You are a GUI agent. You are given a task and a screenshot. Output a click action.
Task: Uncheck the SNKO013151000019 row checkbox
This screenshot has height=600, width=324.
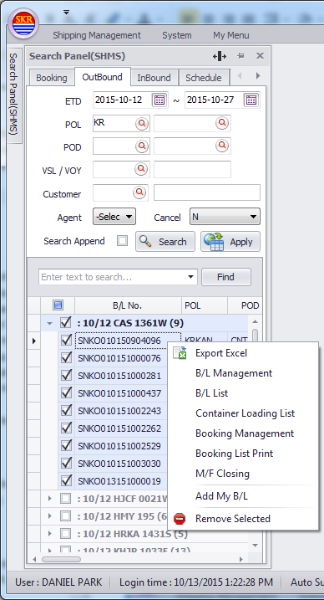coord(67,479)
